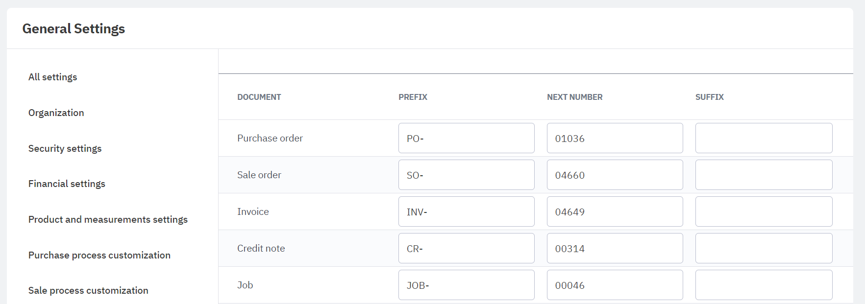Click Credit note next number field
865x304 pixels.
615,249
